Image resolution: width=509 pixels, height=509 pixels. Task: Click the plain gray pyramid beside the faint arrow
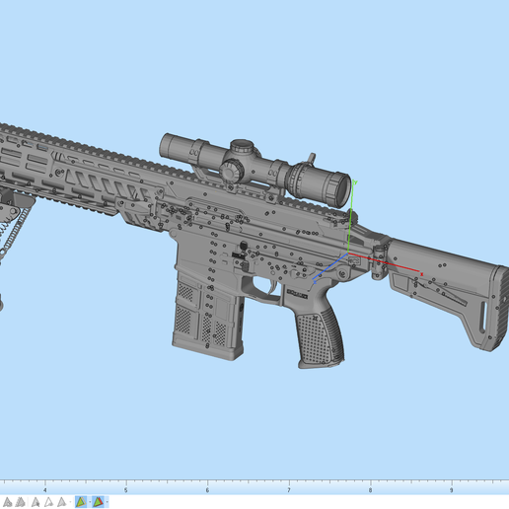click(61, 502)
